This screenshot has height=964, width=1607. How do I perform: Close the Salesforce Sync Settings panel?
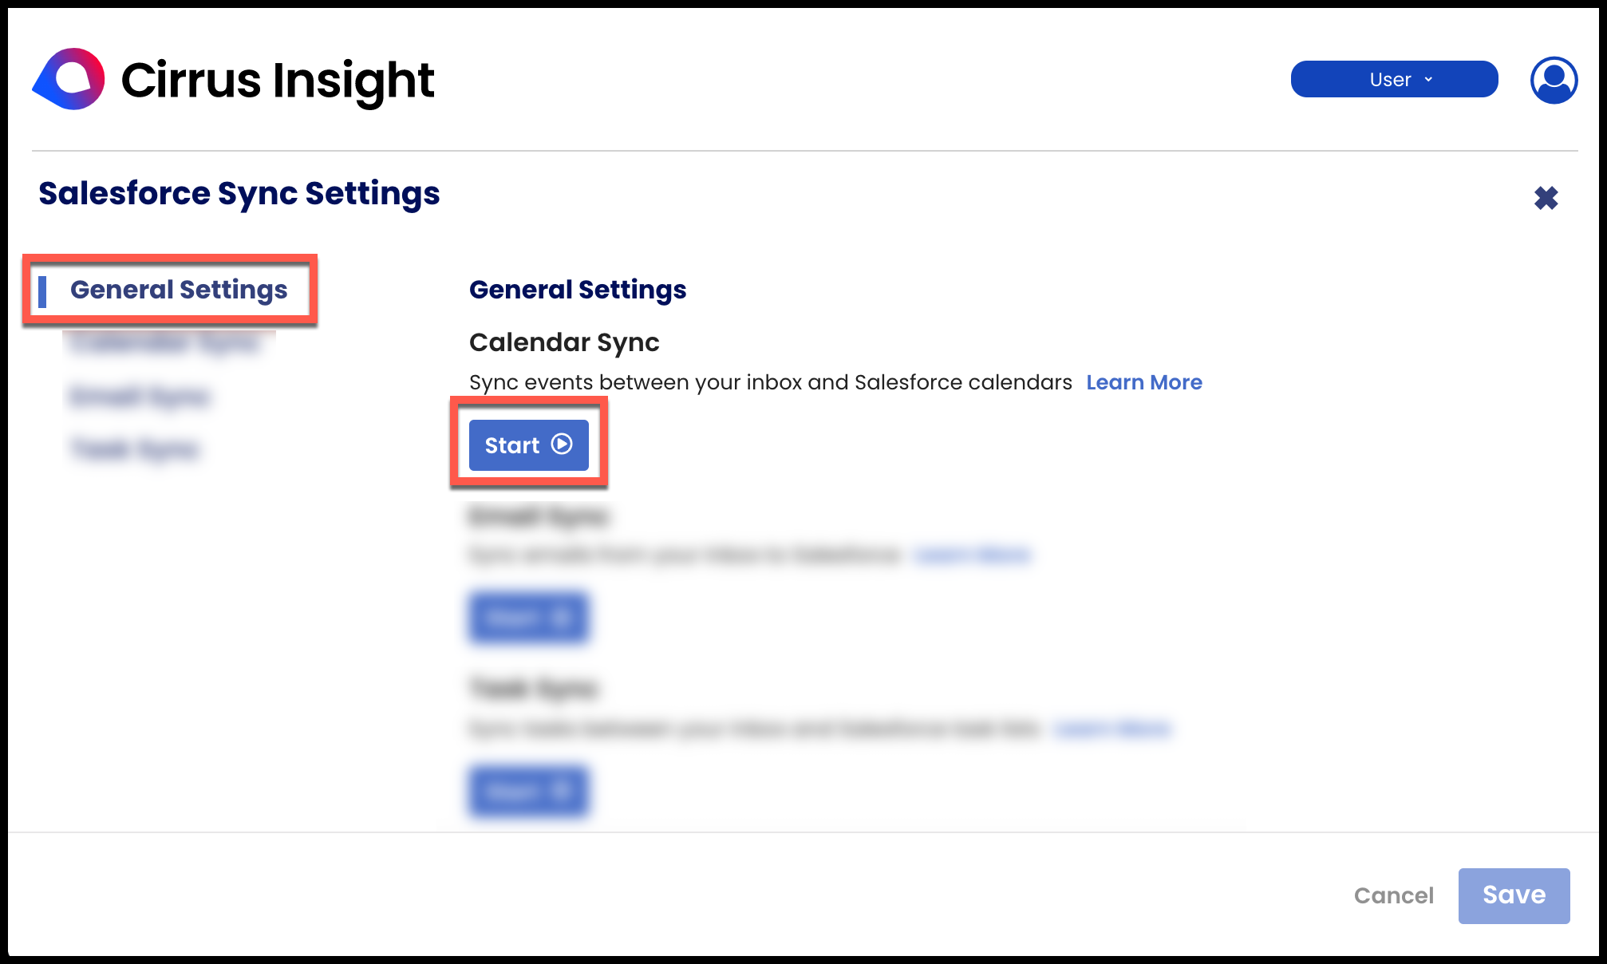(x=1546, y=198)
